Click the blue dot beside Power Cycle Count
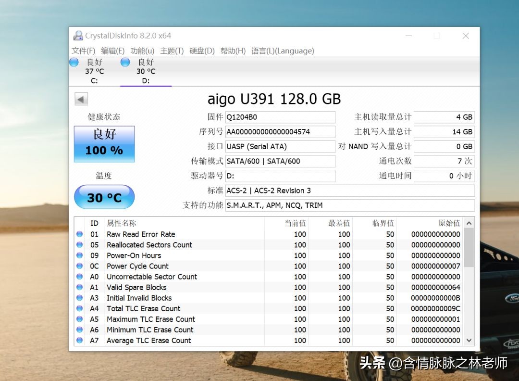Viewport: 519px width, 381px height. point(78,266)
